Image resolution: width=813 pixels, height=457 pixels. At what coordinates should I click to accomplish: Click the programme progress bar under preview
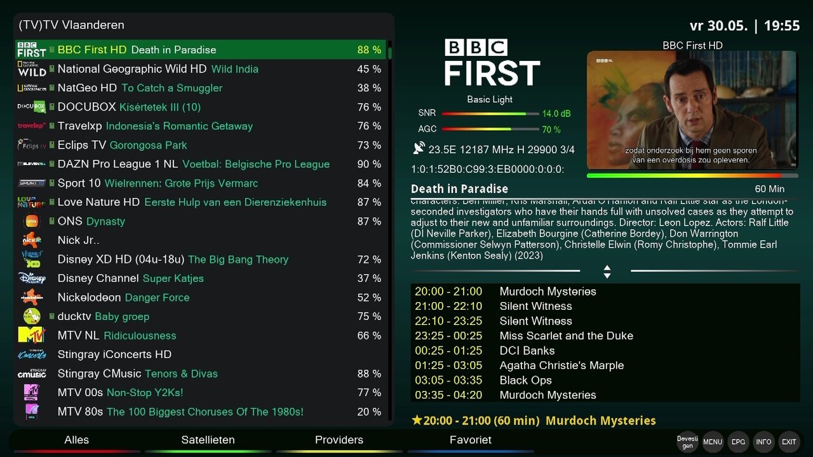point(692,175)
